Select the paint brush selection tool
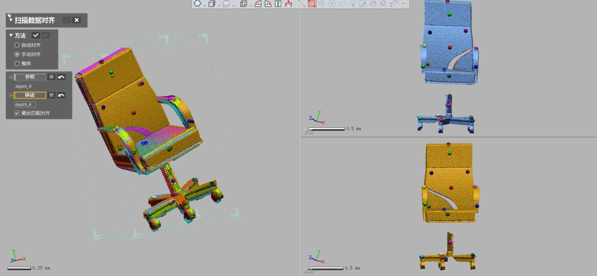The height and width of the screenshot is (276, 597). 362,4
